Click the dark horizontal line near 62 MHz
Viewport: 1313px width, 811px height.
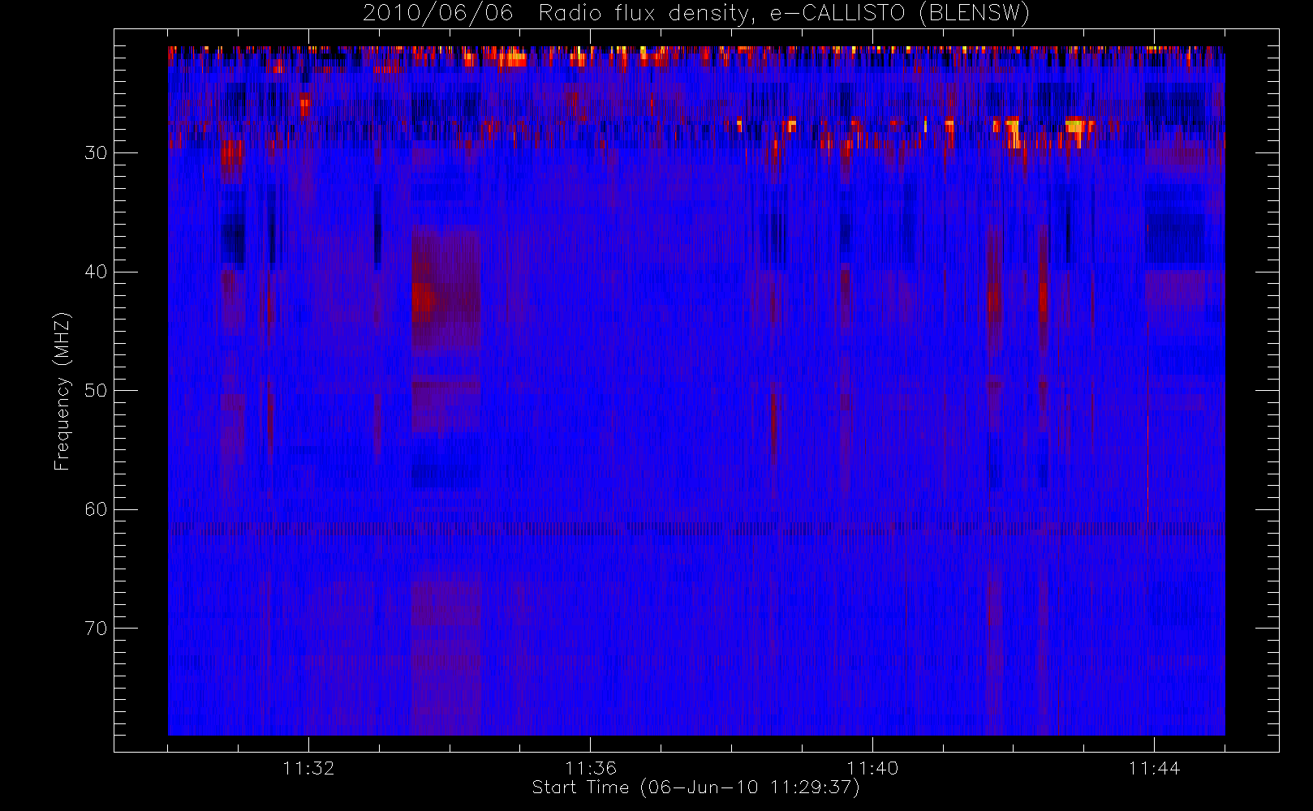tap(696, 529)
